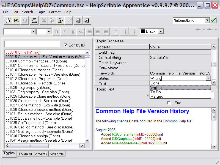The height and width of the screenshot is (165, 220).
Task: Click the Print icon in toolbar
Action: (x=34, y=21)
